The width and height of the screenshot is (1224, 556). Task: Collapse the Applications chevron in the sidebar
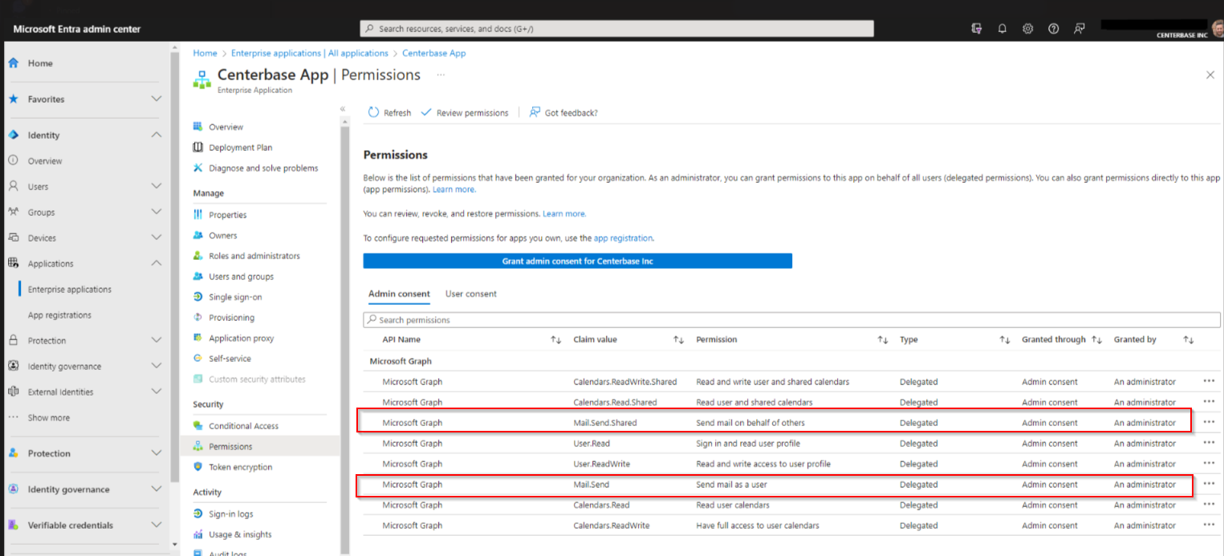pos(157,263)
